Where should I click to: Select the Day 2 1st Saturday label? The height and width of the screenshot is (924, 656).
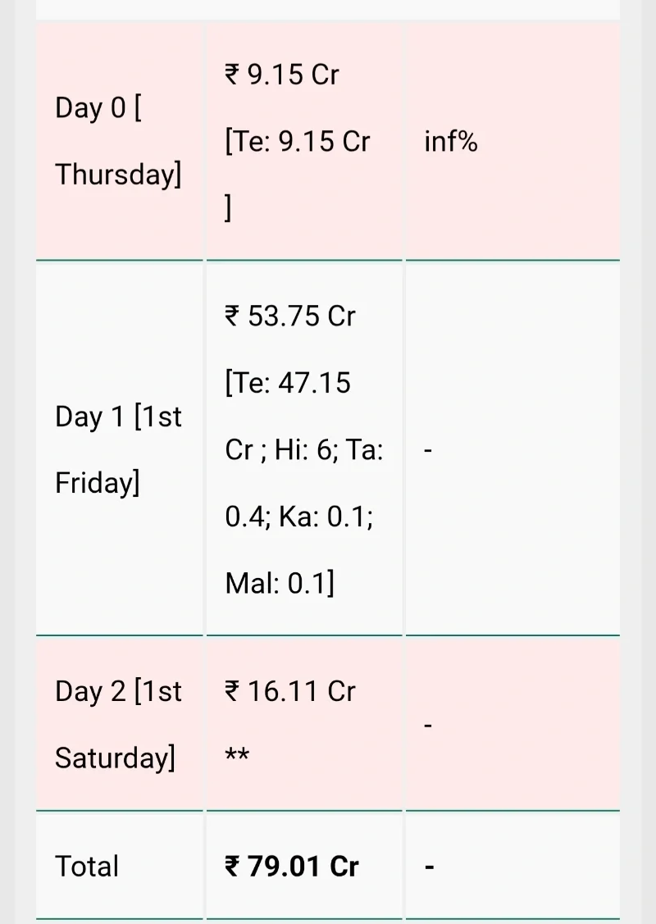point(118,724)
